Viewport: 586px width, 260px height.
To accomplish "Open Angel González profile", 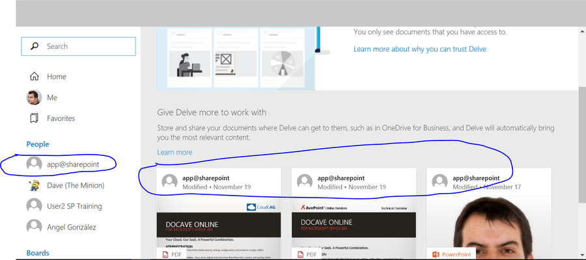I will click(x=72, y=227).
